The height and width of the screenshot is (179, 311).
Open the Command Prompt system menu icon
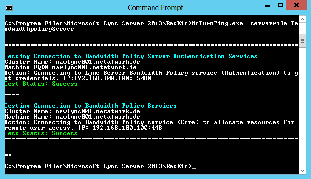(x=9, y=8)
